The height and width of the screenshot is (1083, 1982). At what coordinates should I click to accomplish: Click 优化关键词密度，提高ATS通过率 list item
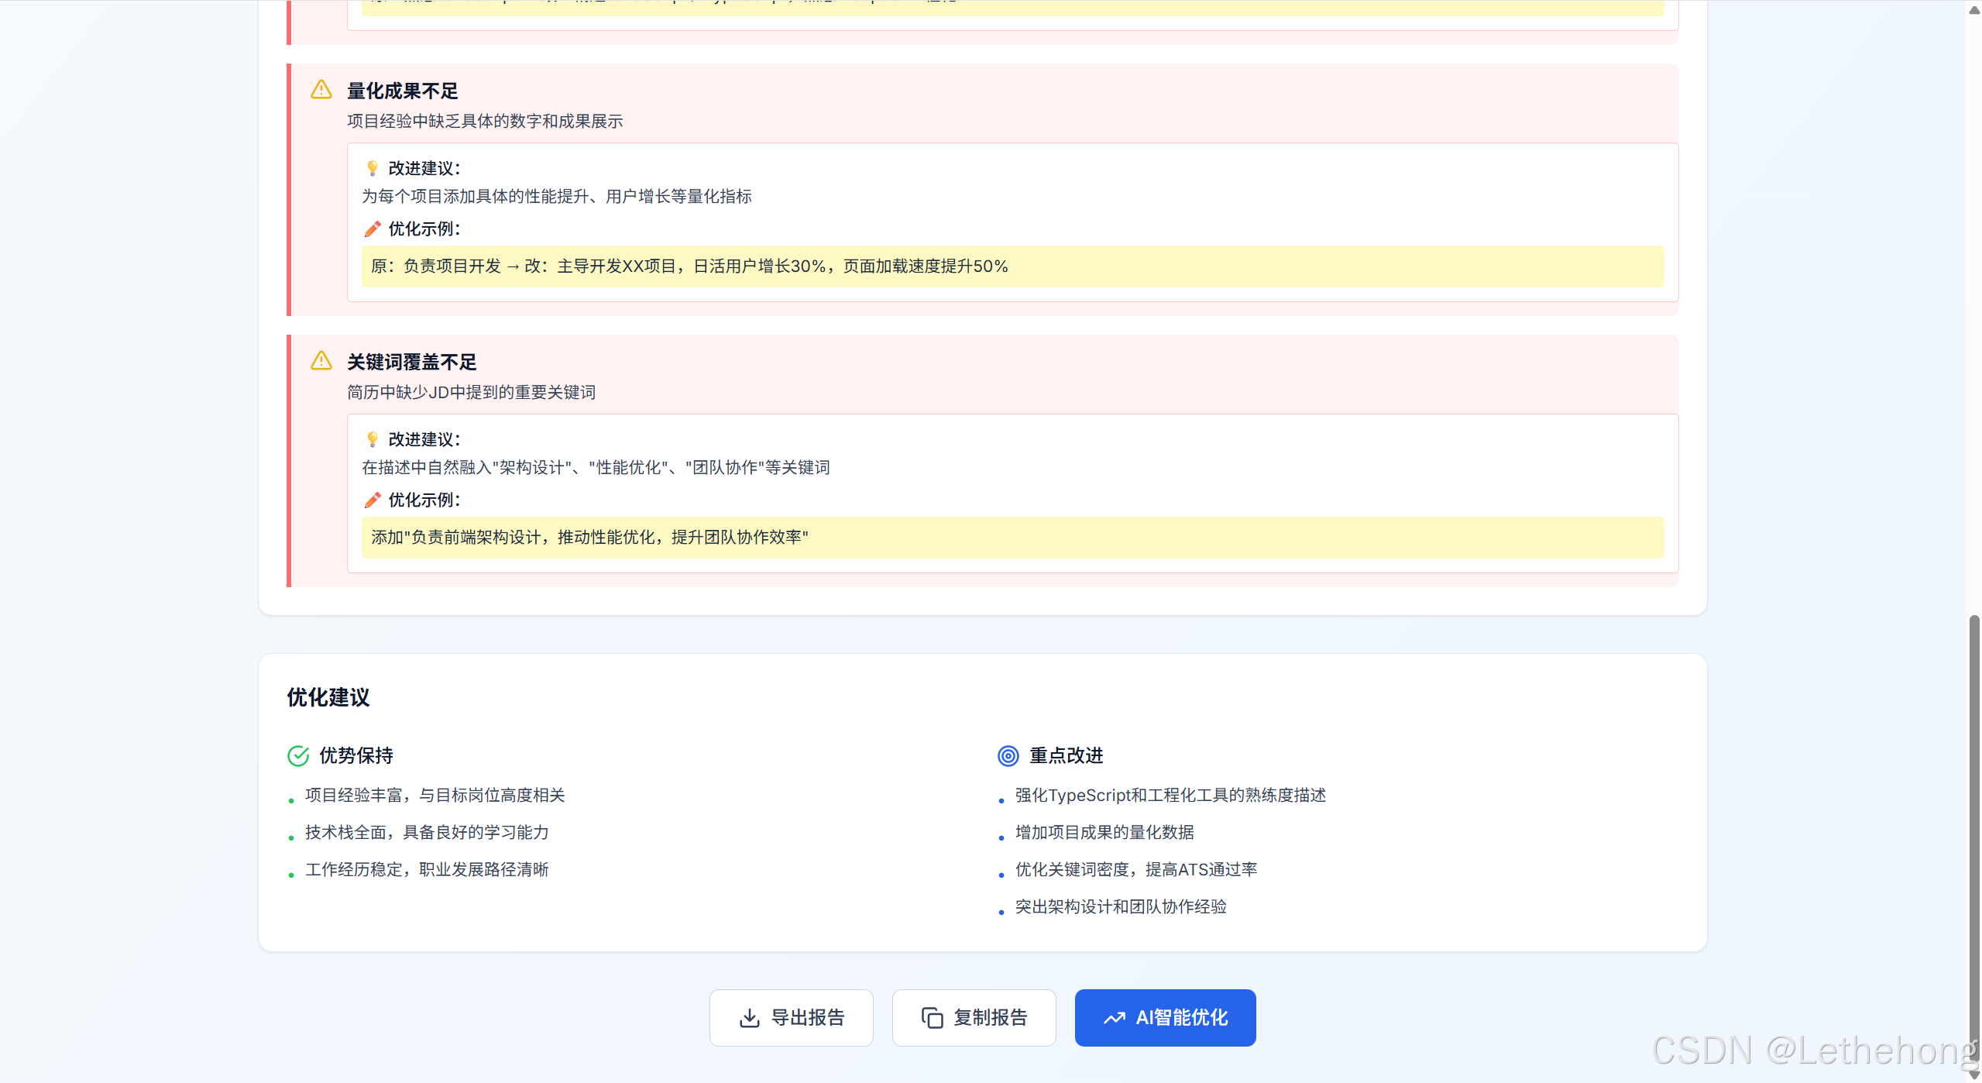[1135, 869]
